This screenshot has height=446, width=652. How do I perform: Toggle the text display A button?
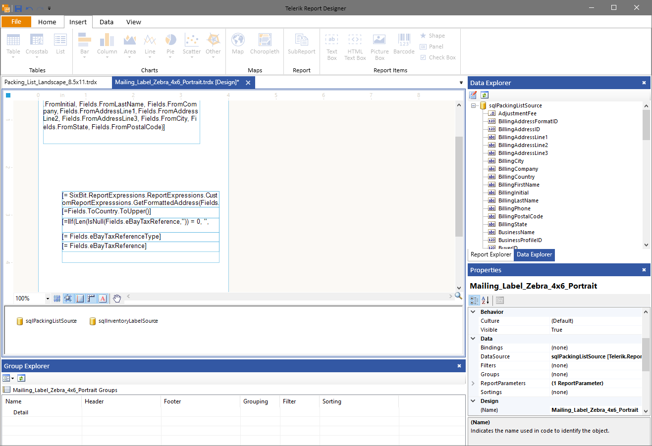103,298
